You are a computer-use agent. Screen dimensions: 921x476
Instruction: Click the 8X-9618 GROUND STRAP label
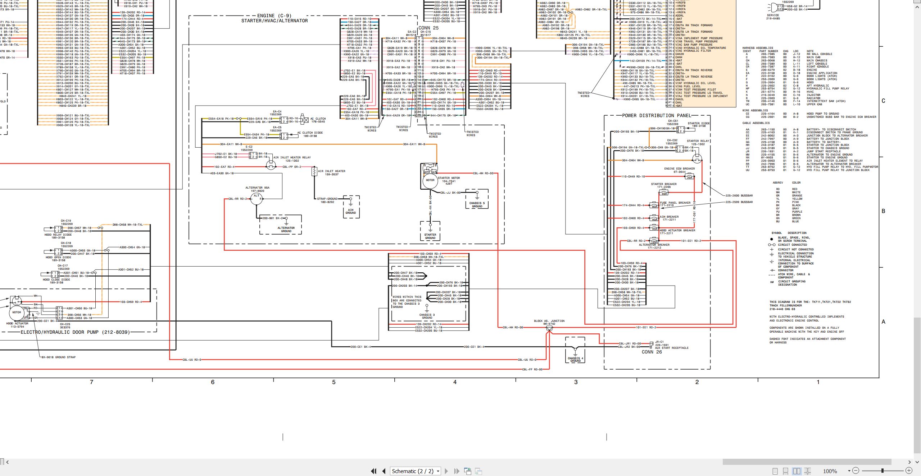(59, 357)
